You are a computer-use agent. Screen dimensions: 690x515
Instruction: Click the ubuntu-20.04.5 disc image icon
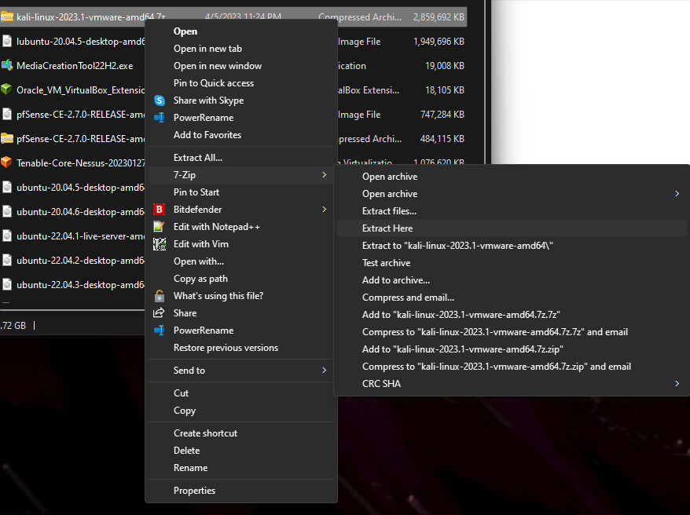click(x=7, y=187)
